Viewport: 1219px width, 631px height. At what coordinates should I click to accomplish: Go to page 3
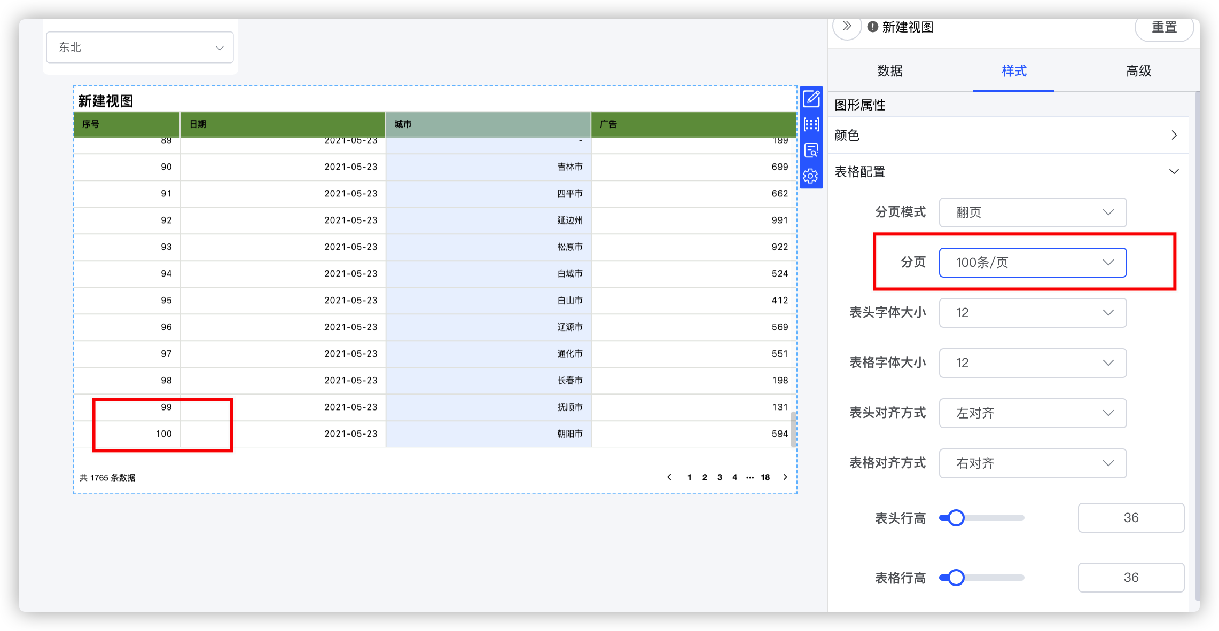720,477
